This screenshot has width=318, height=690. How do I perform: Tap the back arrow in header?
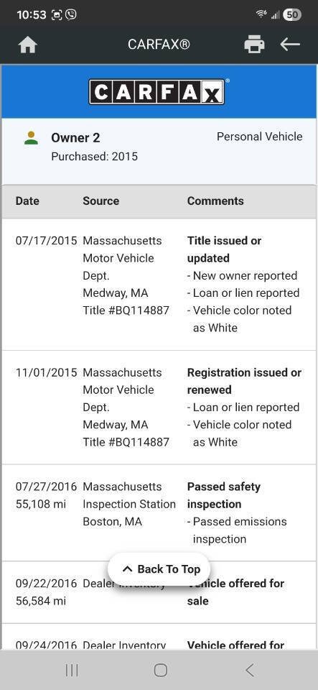coord(290,45)
